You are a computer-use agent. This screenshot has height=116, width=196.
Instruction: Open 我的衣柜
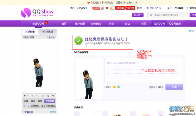[x=35, y=106]
